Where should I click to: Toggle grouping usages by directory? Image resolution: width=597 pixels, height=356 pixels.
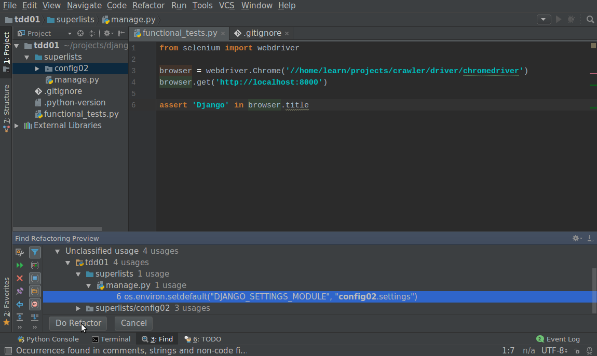coord(35,291)
